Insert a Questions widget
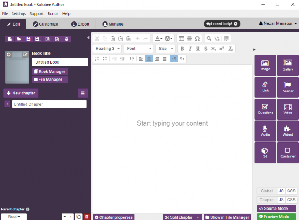This screenshot has height=220, width=299. point(265,109)
